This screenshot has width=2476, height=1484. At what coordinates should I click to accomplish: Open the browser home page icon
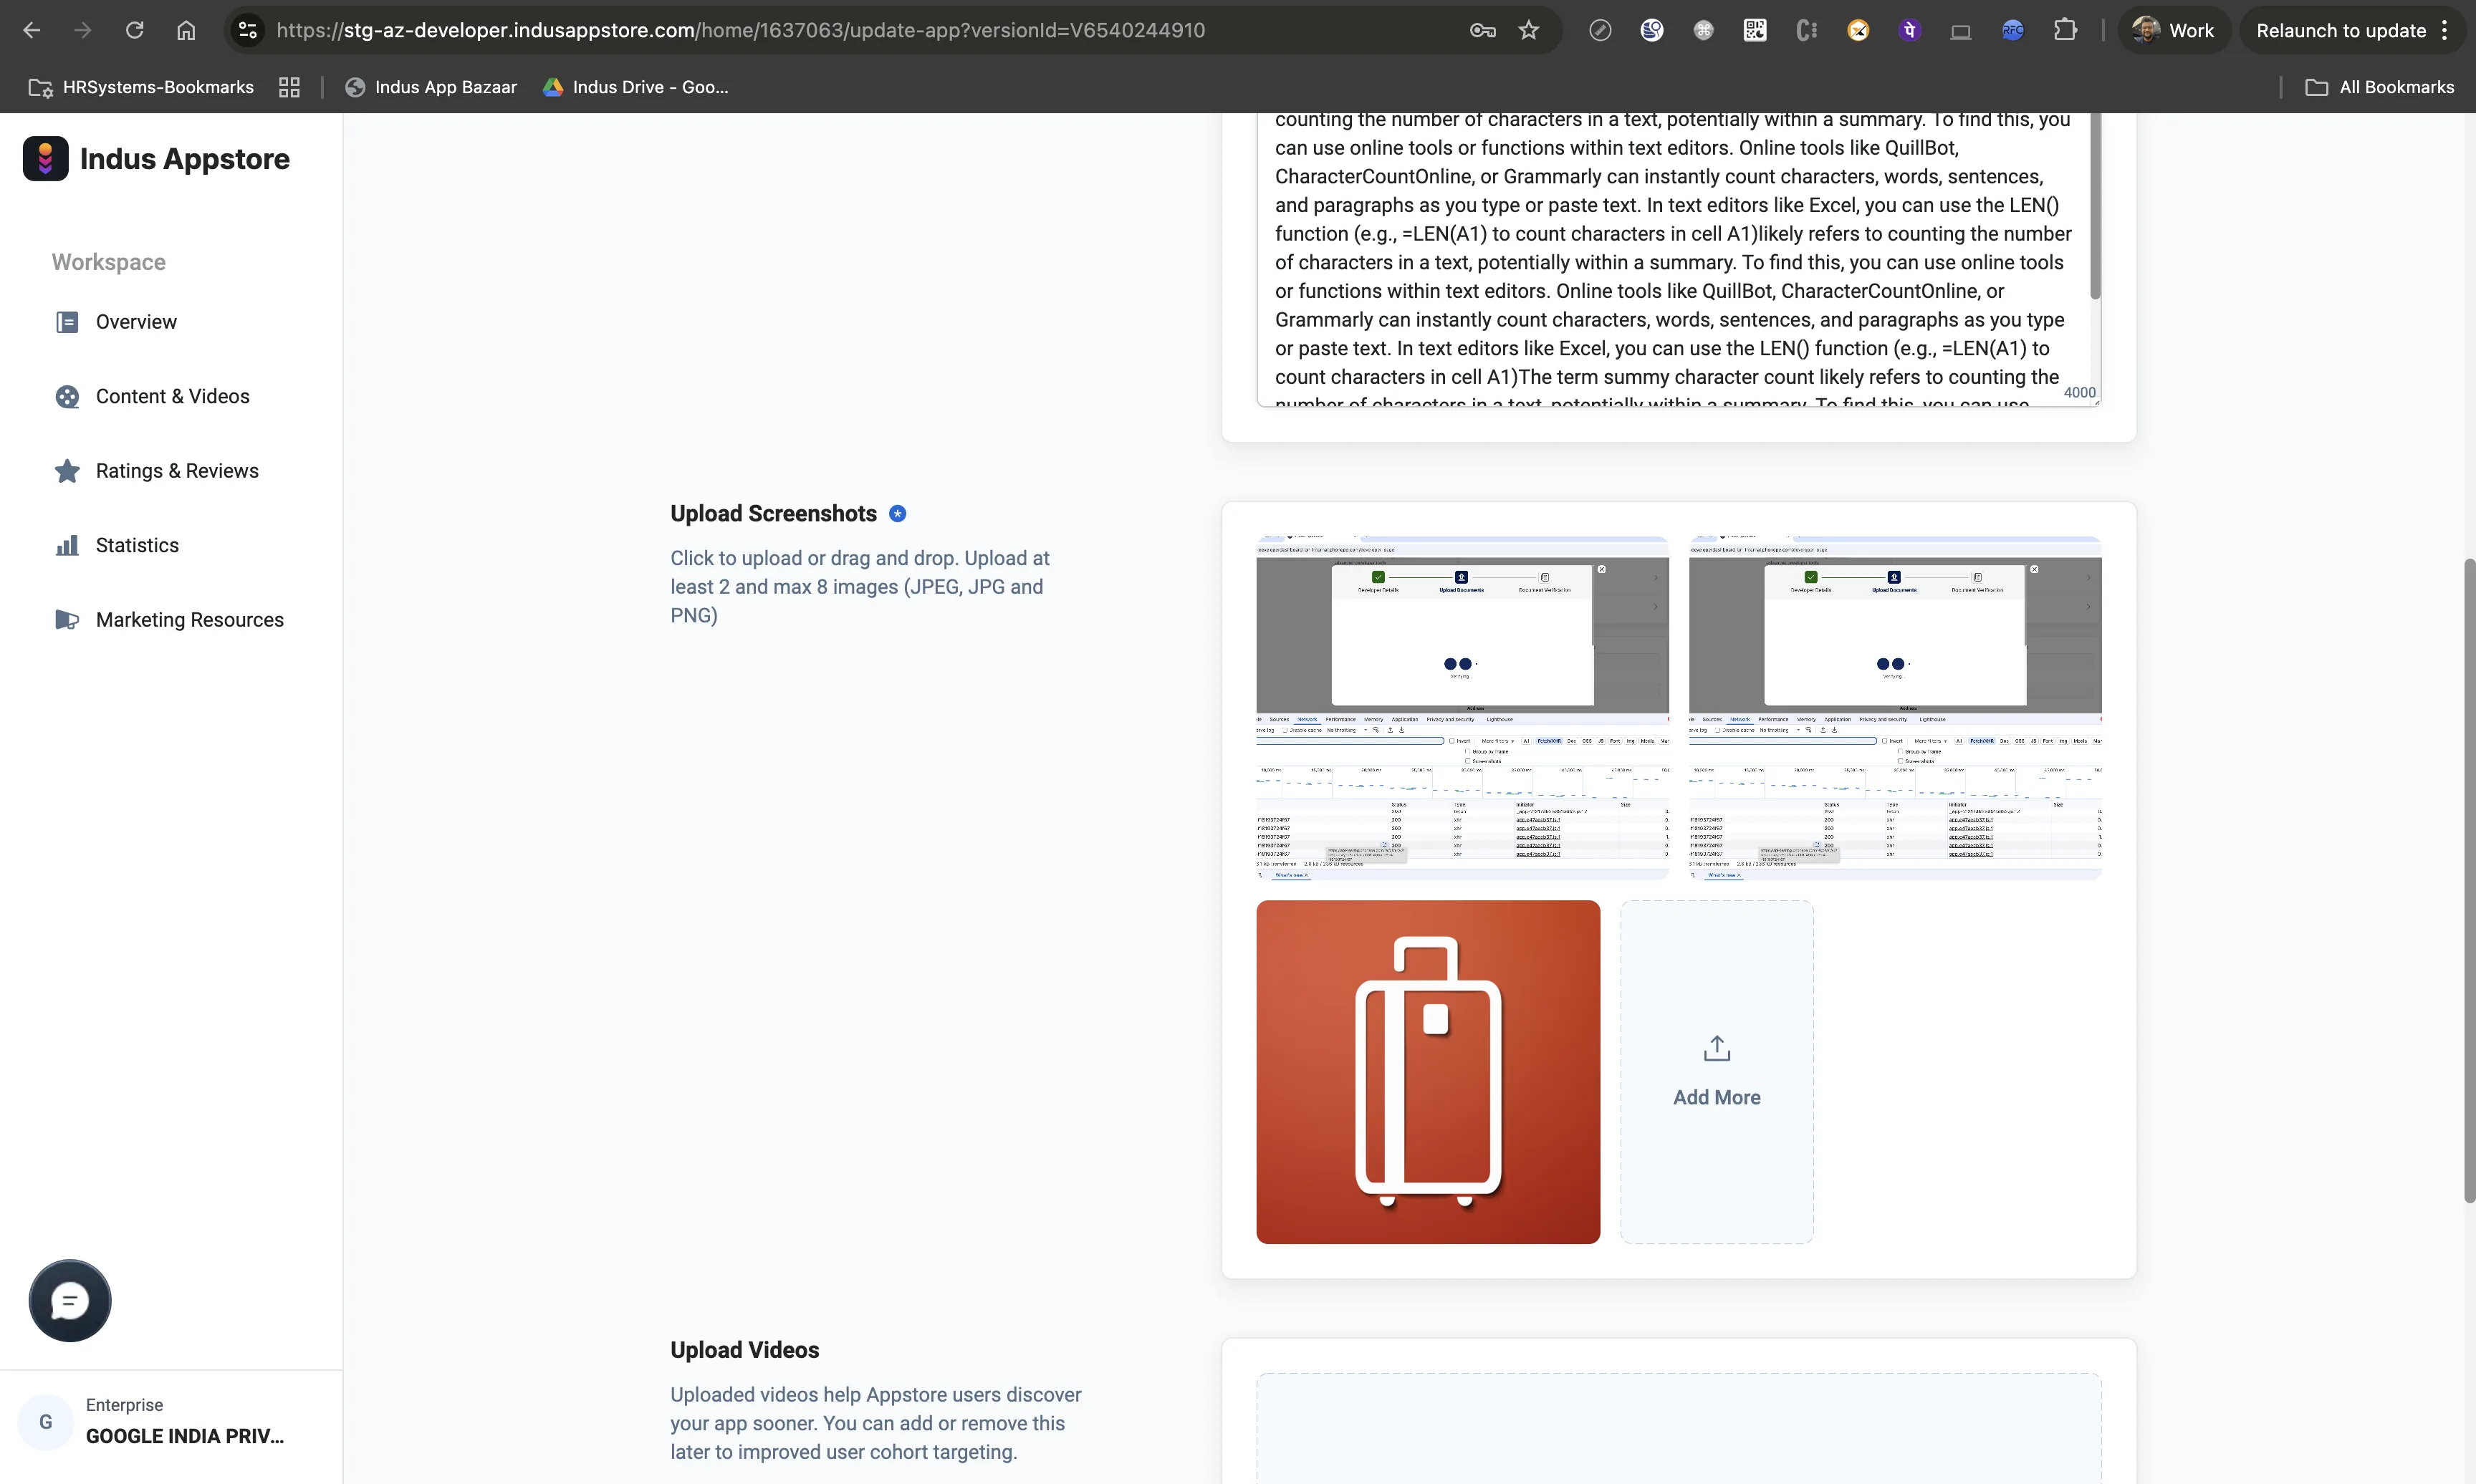click(186, 30)
